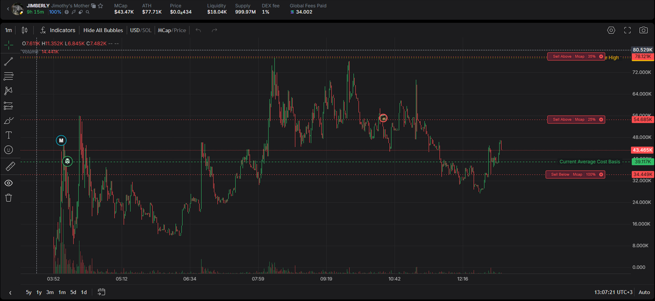Image resolution: width=655 pixels, height=301 pixels.
Task: Take a chart snapshot with the camera
Action: (644, 31)
